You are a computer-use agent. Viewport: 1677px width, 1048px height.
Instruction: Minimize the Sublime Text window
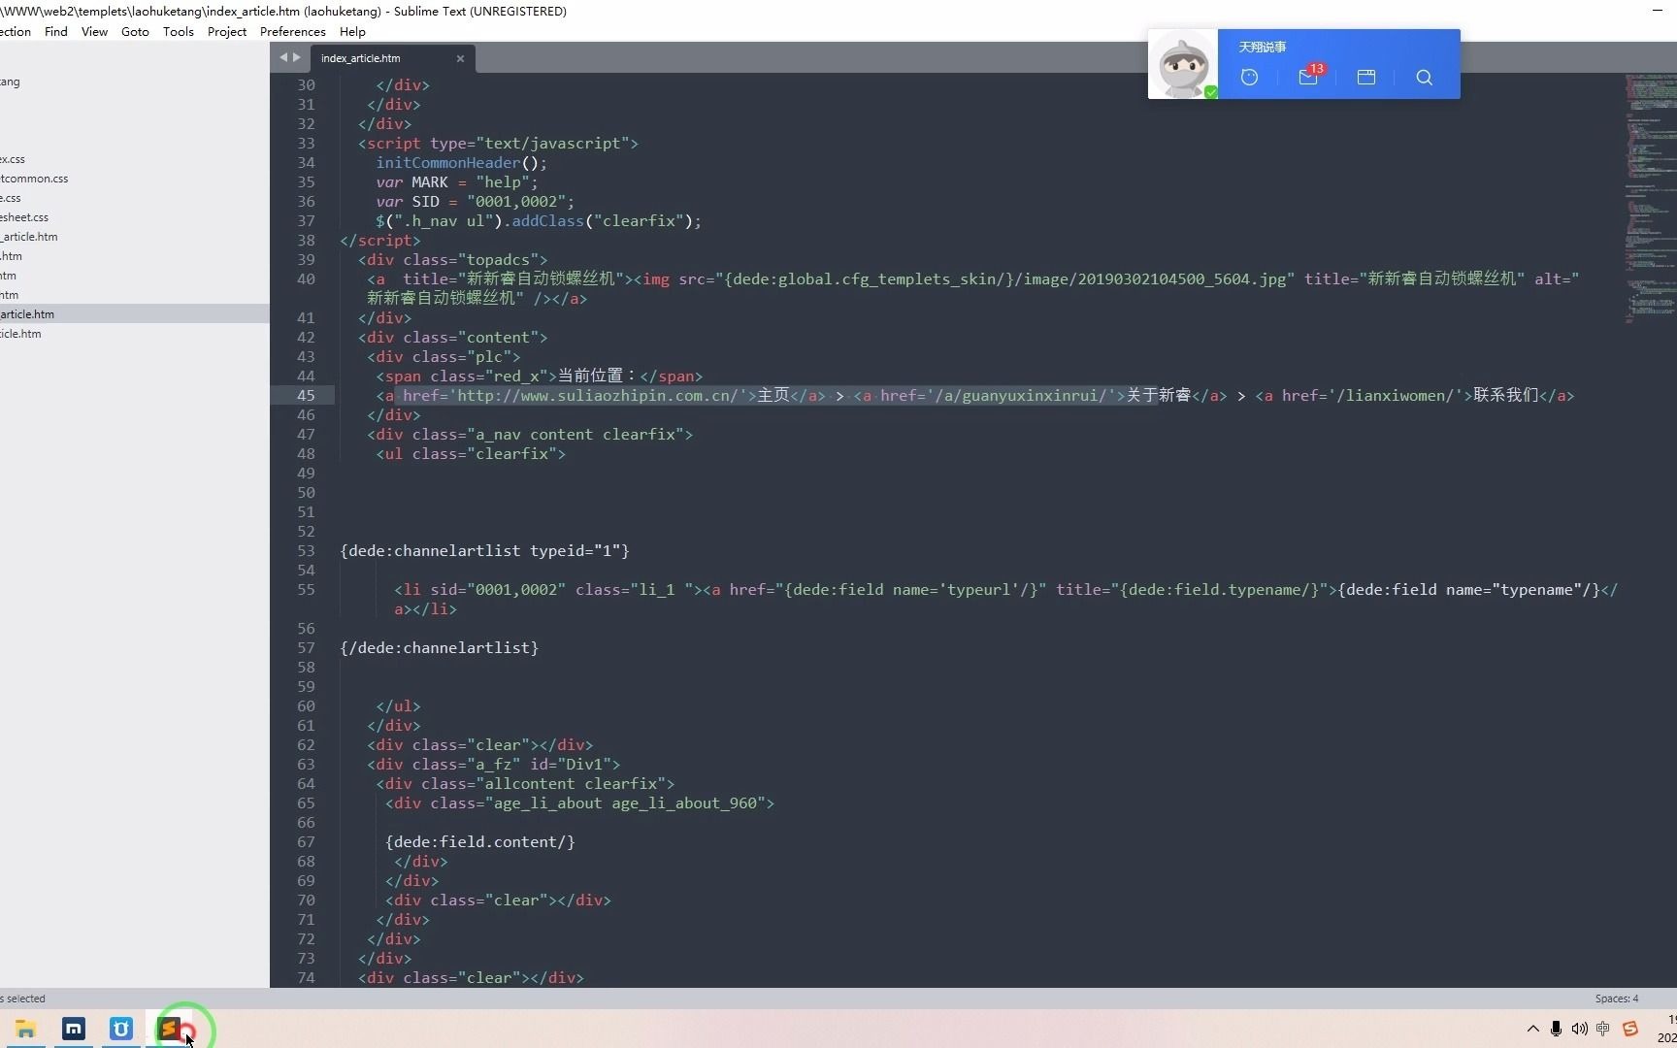pos(1658,11)
